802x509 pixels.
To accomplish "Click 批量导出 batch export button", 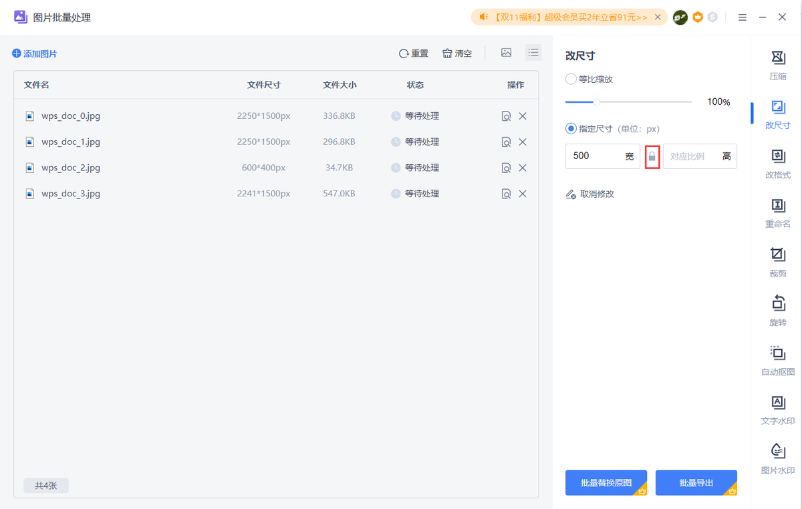I will click(x=696, y=483).
